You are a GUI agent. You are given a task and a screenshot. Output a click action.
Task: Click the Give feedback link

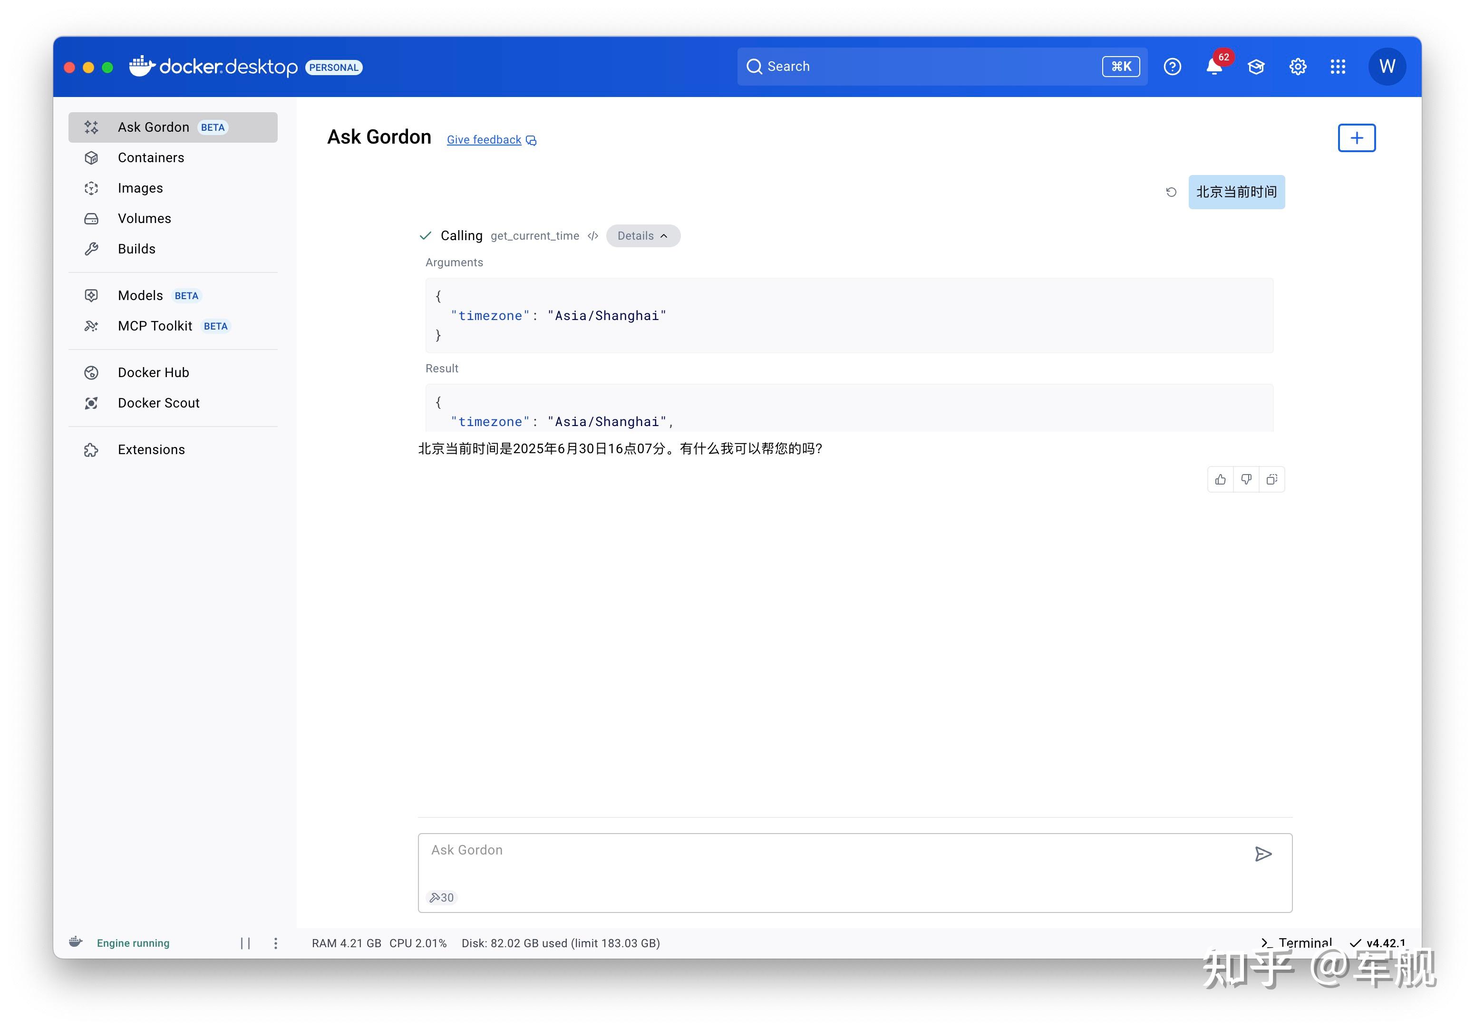point(484,139)
